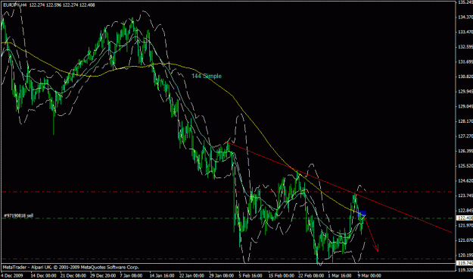Click the '29 Jan 08:00' time label
This screenshot has height=279, width=473.
222,276
